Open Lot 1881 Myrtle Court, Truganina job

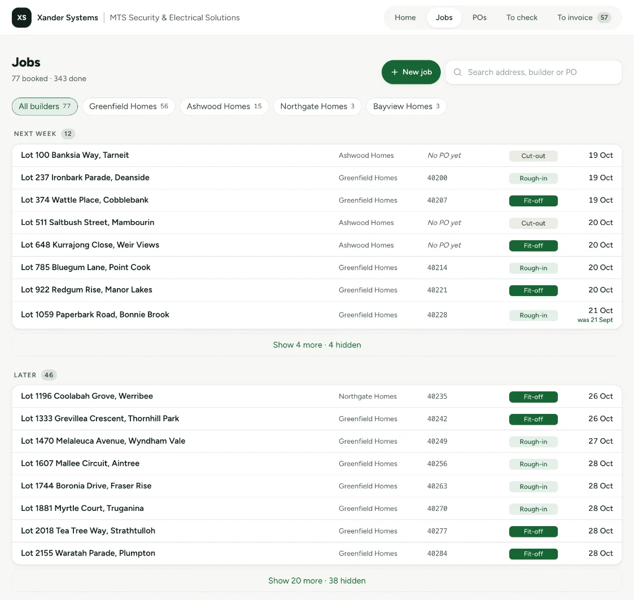(317, 509)
